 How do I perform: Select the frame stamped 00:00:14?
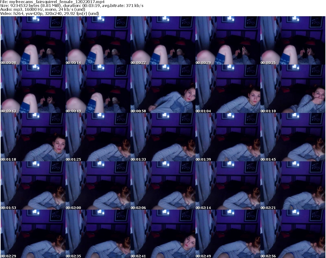pyautogui.click(x=98, y=40)
